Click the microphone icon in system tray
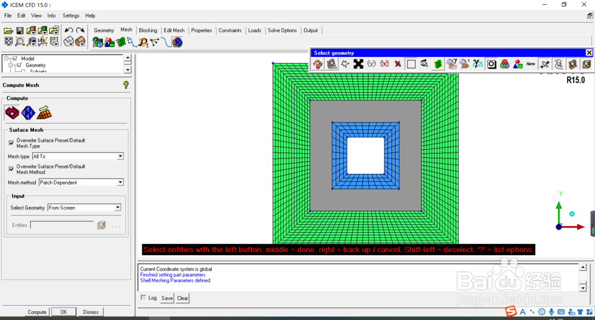 551,312
